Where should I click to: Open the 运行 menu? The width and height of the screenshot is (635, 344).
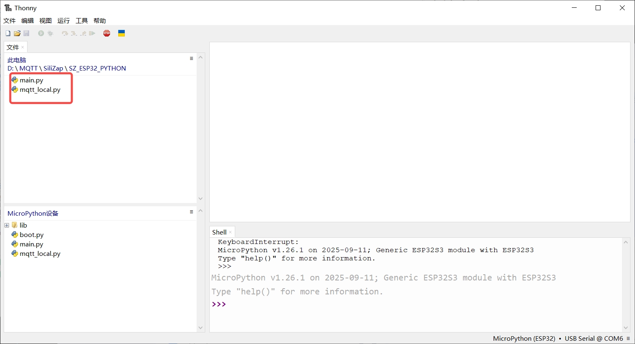pos(63,21)
